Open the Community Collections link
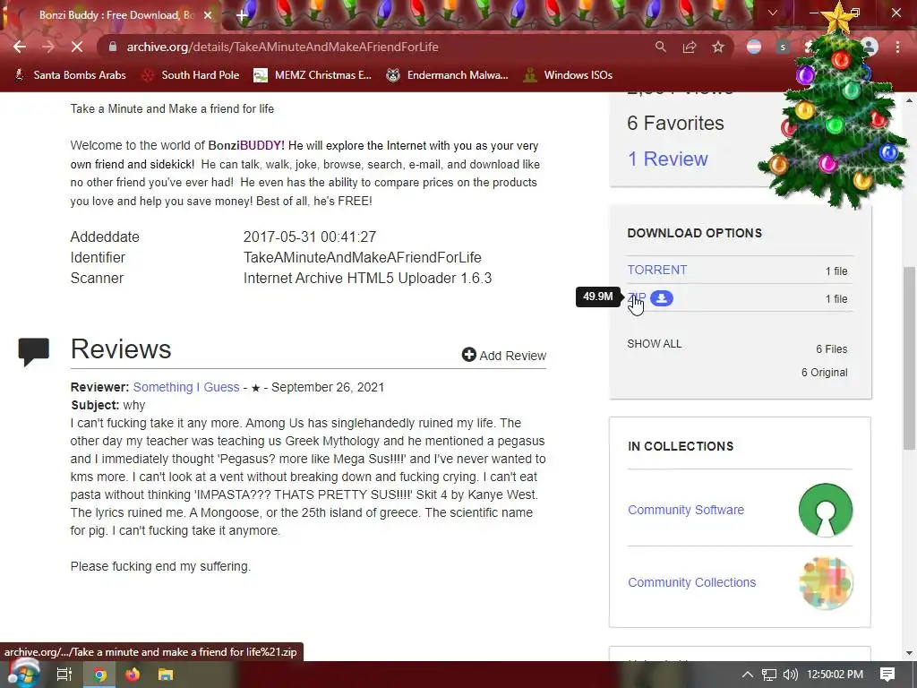Screen dimensions: 917x688 [691, 582]
